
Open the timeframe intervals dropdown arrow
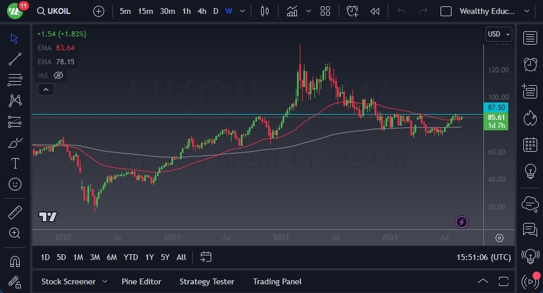pos(243,11)
